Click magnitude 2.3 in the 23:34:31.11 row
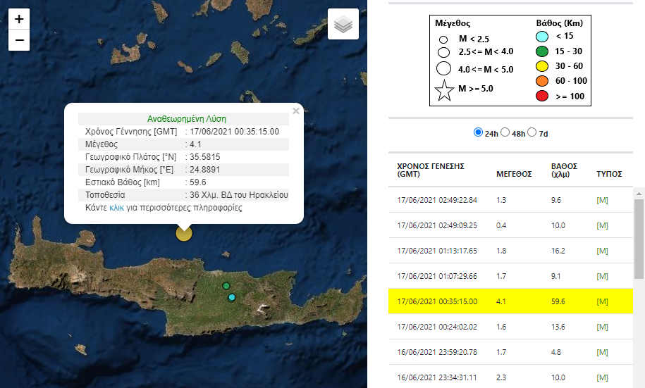This screenshot has height=388, width=645. (501, 377)
